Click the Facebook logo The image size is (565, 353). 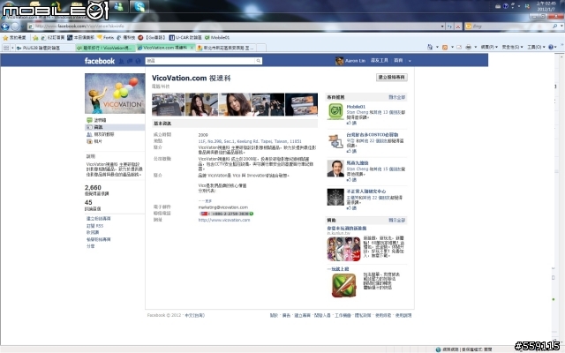click(100, 61)
